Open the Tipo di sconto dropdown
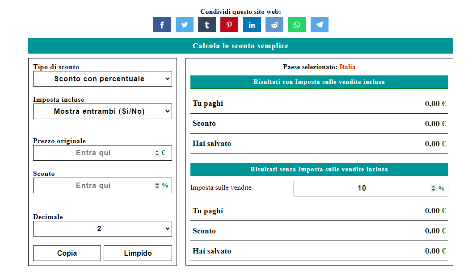This screenshot has height=274, width=476. [102, 79]
